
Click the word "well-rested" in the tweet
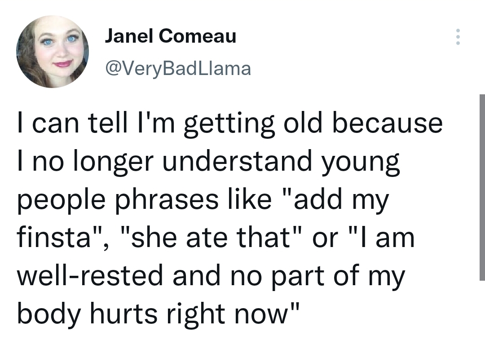click(x=90, y=275)
